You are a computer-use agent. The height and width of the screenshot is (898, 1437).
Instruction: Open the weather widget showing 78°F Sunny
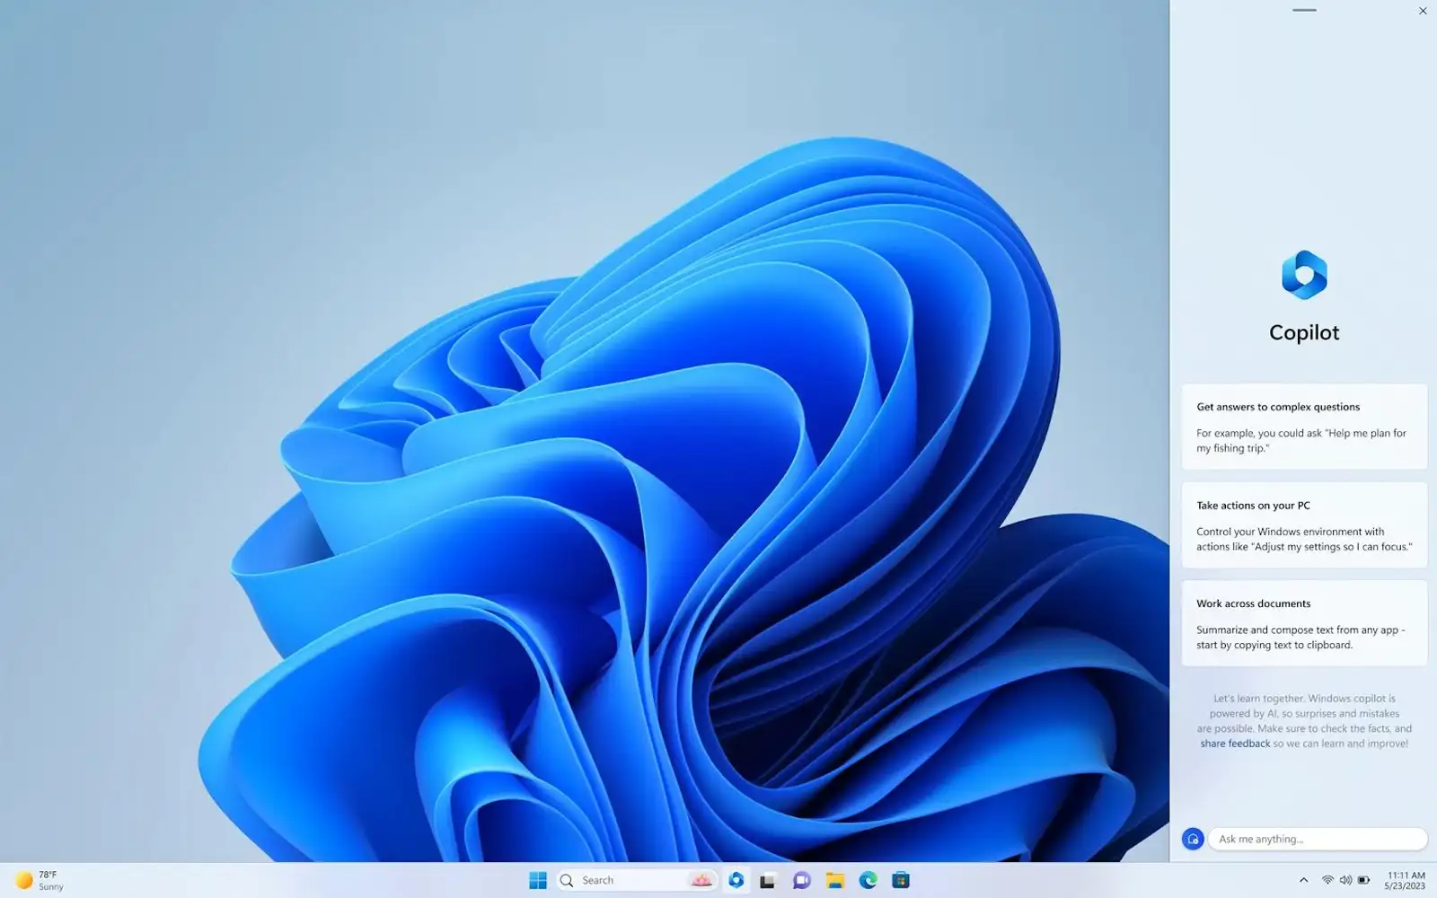click(40, 880)
